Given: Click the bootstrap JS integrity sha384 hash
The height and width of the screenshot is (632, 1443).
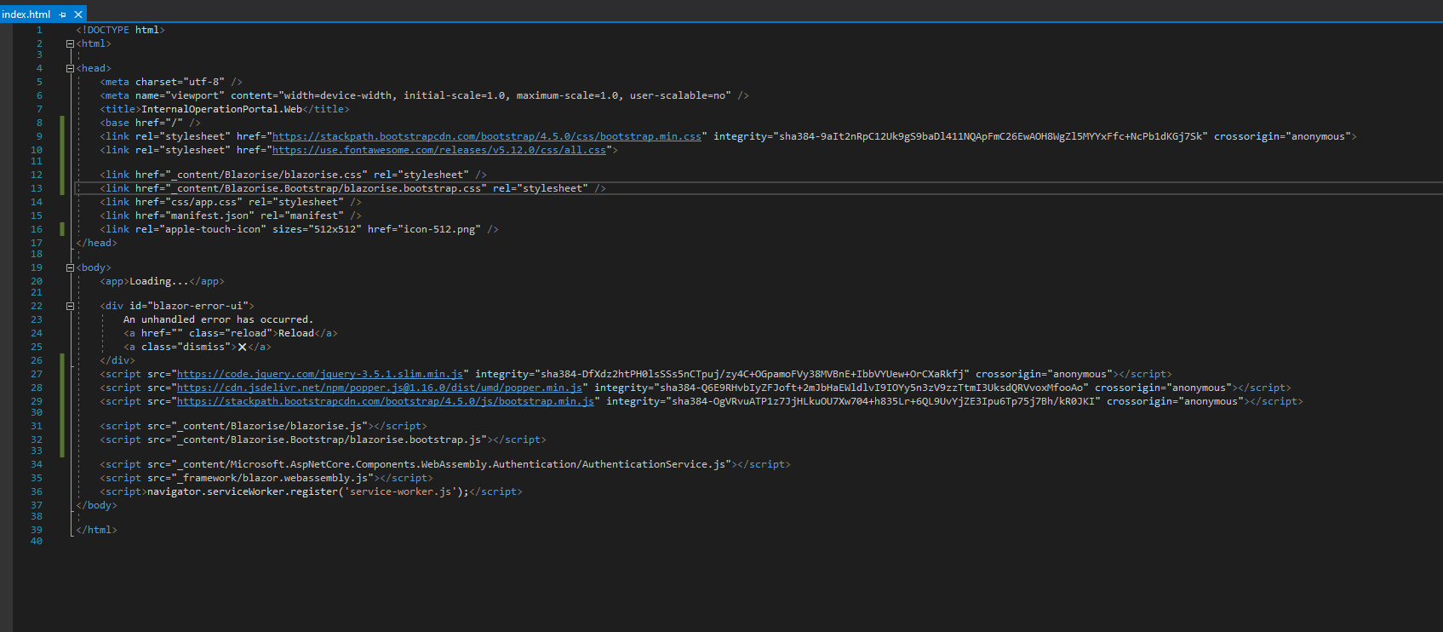Looking at the screenshot, I should click(x=885, y=401).
